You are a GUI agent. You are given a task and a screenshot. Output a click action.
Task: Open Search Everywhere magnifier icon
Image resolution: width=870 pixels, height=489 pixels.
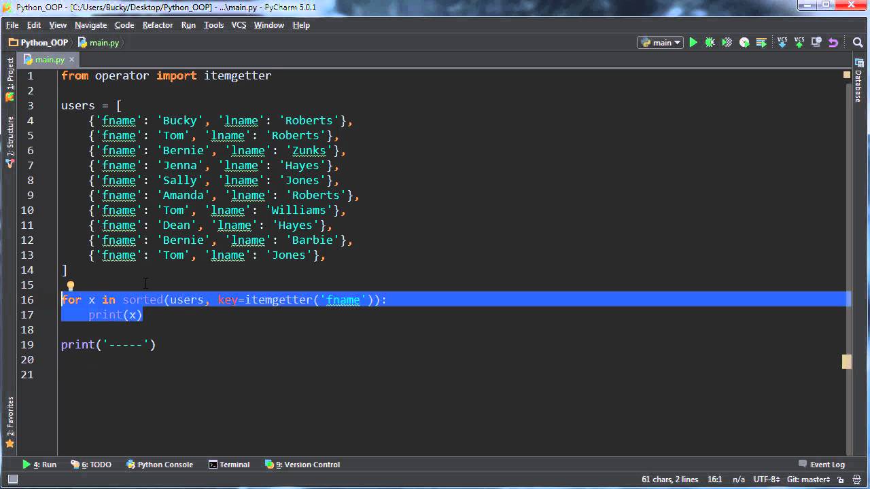[858, 42]
